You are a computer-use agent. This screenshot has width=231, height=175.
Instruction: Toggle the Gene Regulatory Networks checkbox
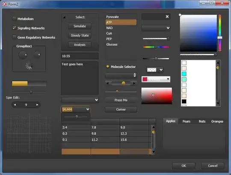(14, 37)
